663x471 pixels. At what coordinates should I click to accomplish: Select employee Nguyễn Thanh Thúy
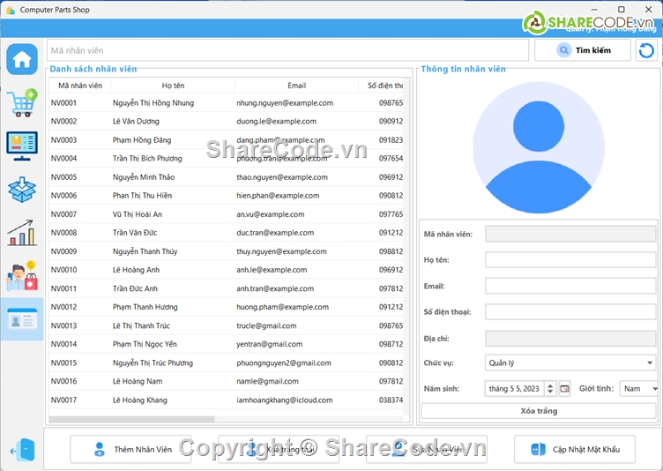click(145, 251)
